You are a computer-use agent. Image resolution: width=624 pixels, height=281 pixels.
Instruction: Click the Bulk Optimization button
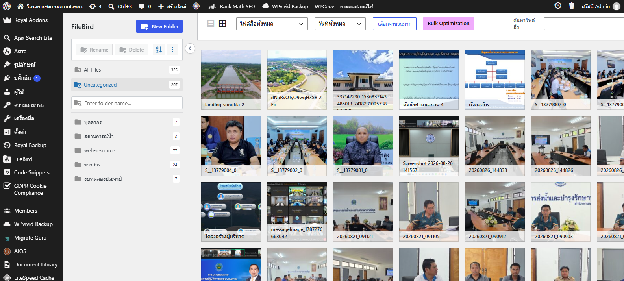tap(448, 24)
